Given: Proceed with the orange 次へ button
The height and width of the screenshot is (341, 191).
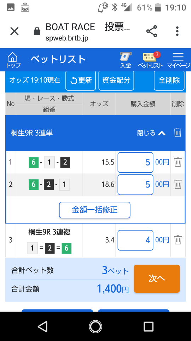Looking at the screenshot, I should pyautogui.click(x=157, y=278).
